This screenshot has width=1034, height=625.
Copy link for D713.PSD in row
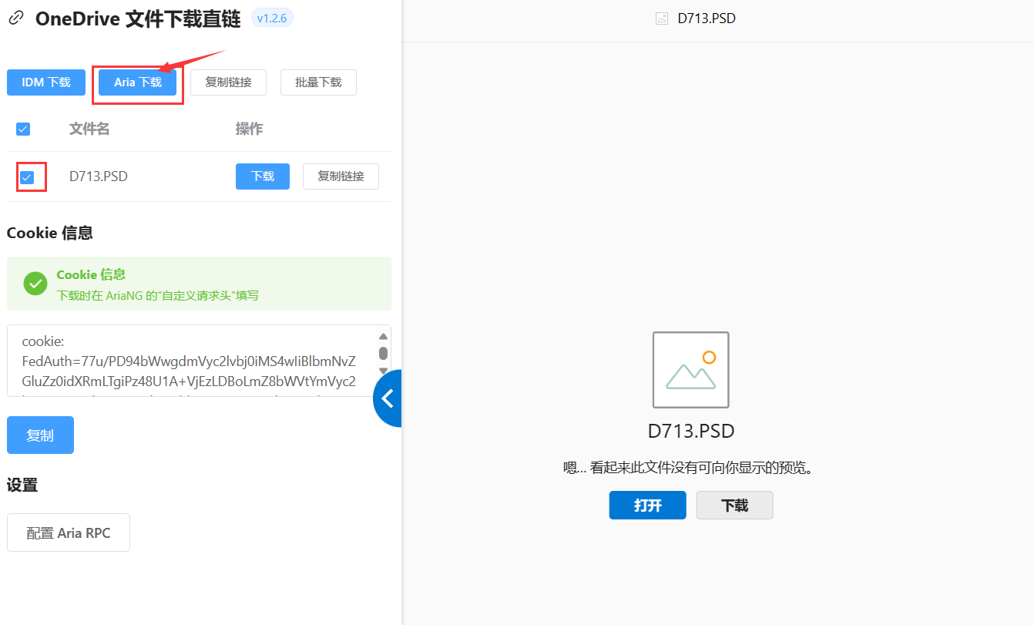341,176
